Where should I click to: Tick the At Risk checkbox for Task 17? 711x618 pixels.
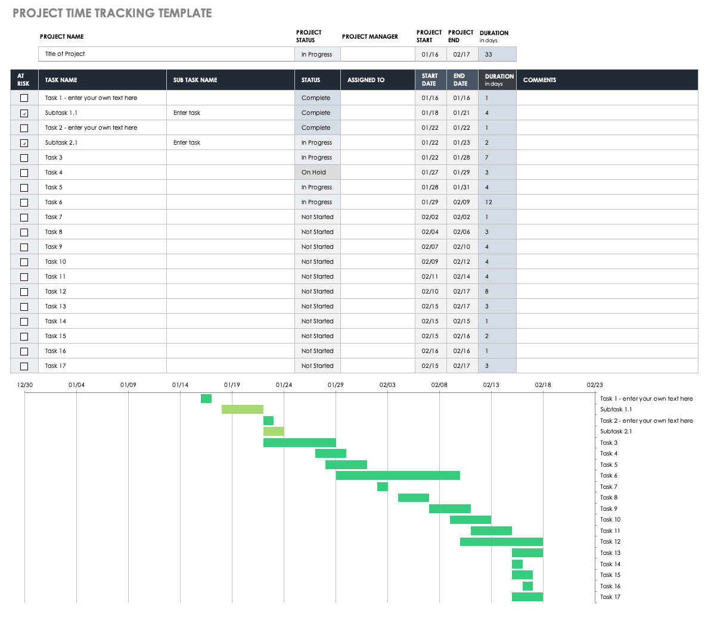(x=24, y=366)
